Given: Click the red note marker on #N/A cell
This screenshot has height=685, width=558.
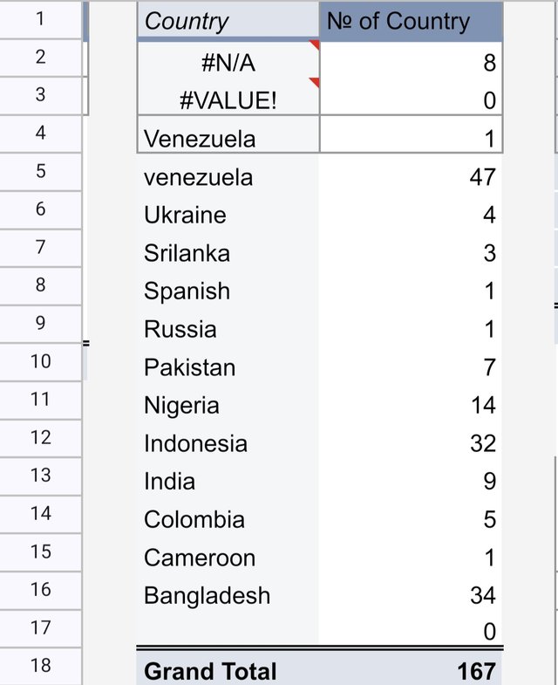Looking at the screenshot, I should tap(315, 45).
